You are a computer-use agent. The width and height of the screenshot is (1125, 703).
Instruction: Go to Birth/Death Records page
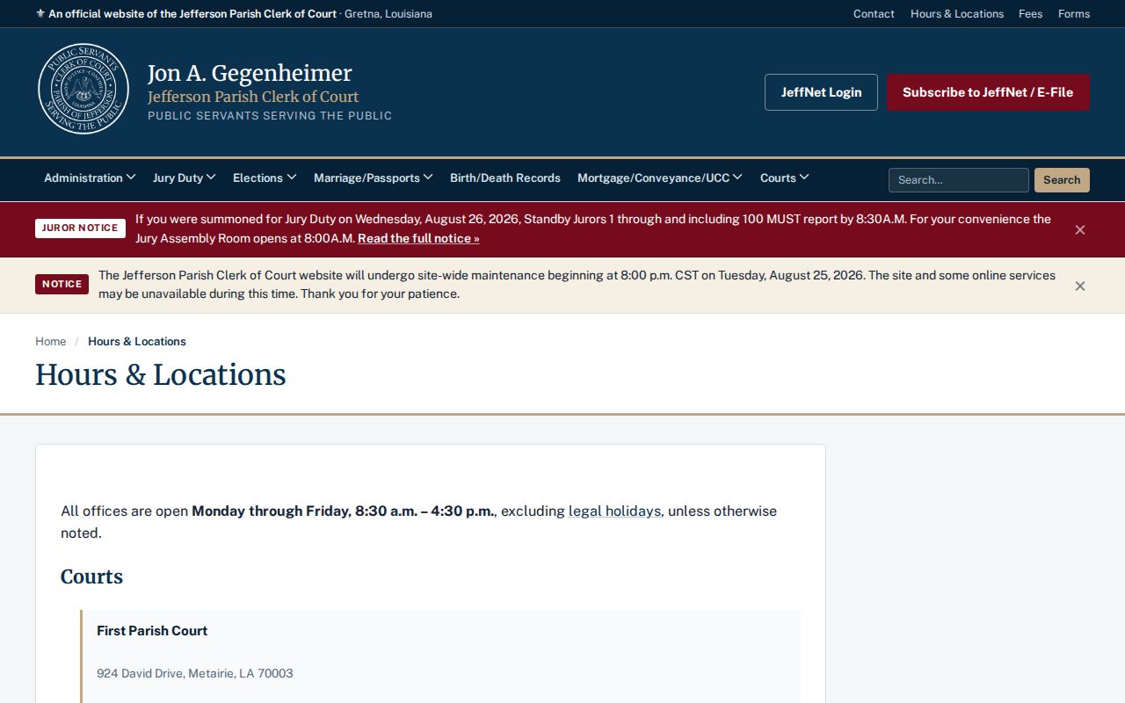click(505, 178)
